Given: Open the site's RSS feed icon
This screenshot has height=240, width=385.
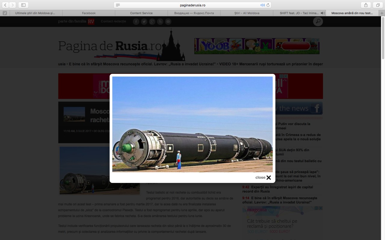Looking at the screenshot, I should [160, 22].
